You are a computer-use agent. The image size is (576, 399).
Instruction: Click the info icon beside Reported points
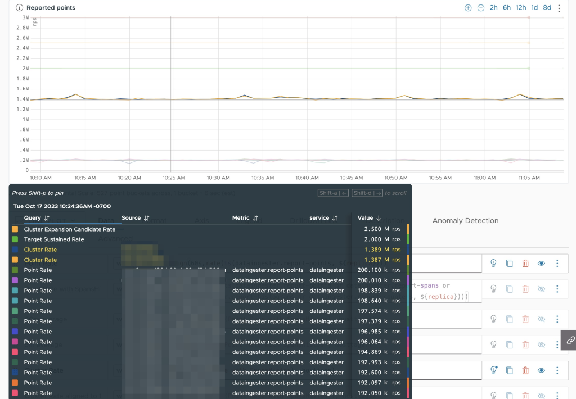click(19, 8)
